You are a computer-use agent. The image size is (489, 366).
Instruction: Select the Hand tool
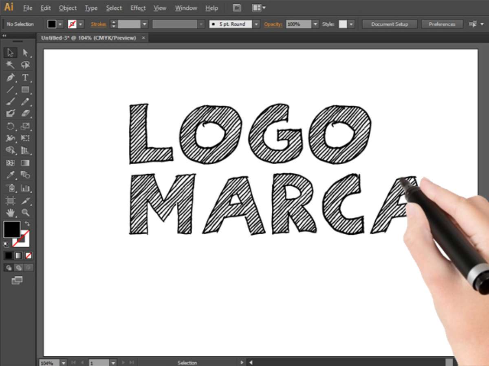point(11,212)
